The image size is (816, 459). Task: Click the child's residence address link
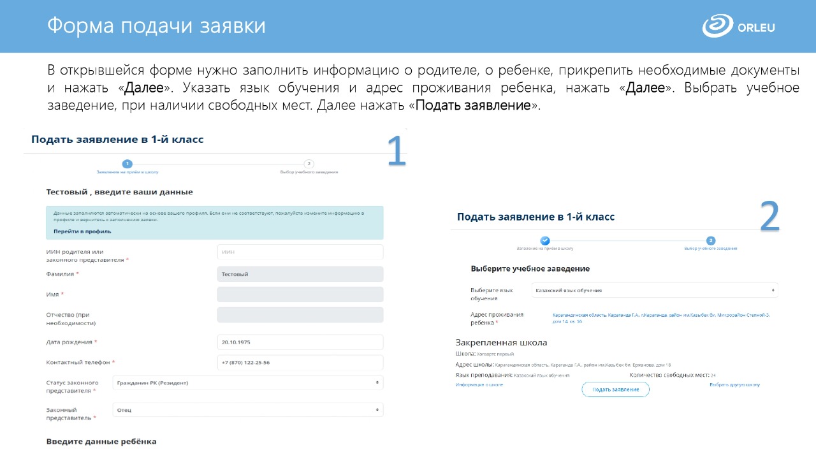(x=660, y=318)
